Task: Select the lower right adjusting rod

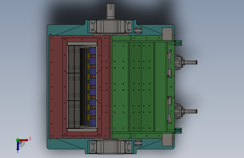Action: (x=190, y=111)
